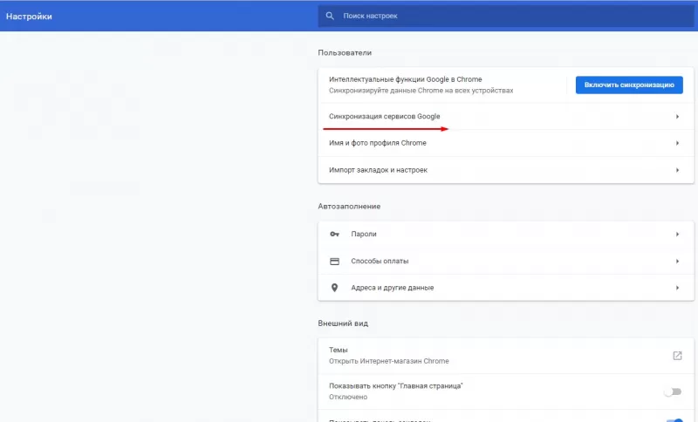Open the external link icon in Темы row
This screenshot has height=422, width=698.
point(677,355)
